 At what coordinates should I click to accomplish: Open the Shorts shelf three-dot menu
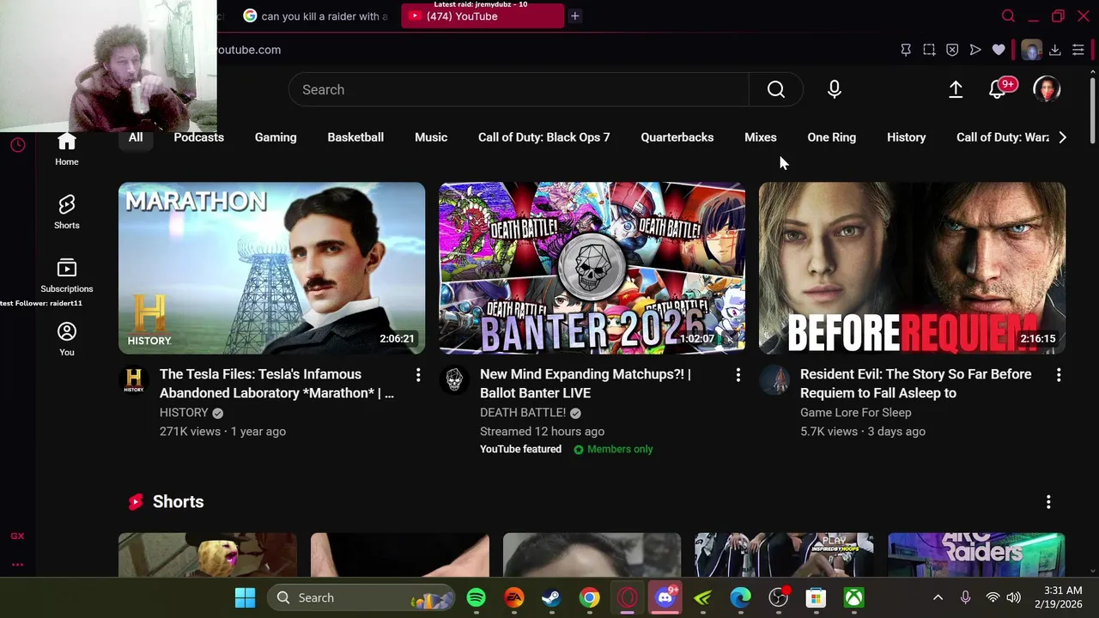1048,502
